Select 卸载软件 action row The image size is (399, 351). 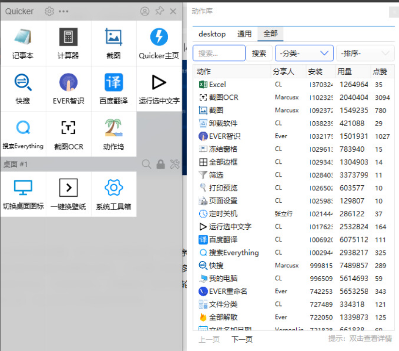(294, 124)
